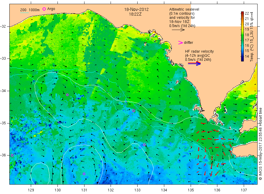Click longitude axis label 136
Image resolution: width=264 pixels, height=194 pixels.
217,190
